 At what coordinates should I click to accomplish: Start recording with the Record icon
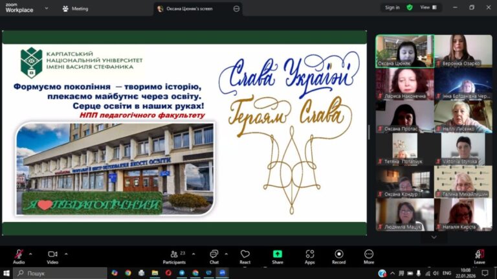339,257
